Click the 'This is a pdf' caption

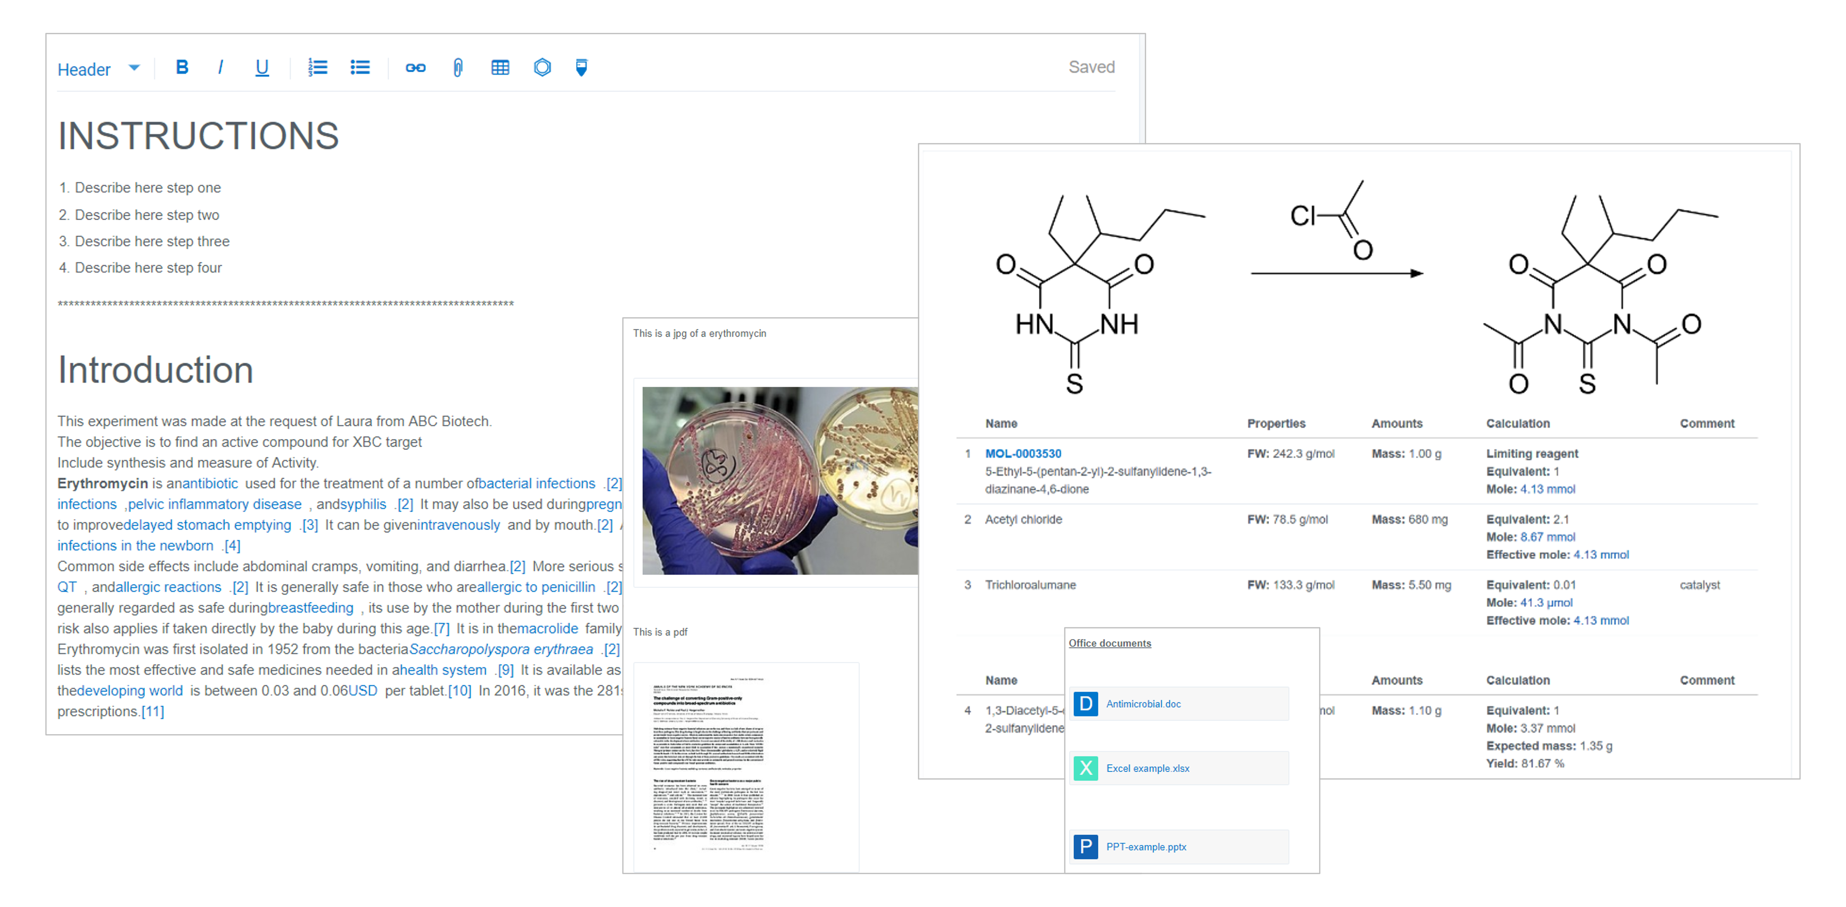point(660,632)
